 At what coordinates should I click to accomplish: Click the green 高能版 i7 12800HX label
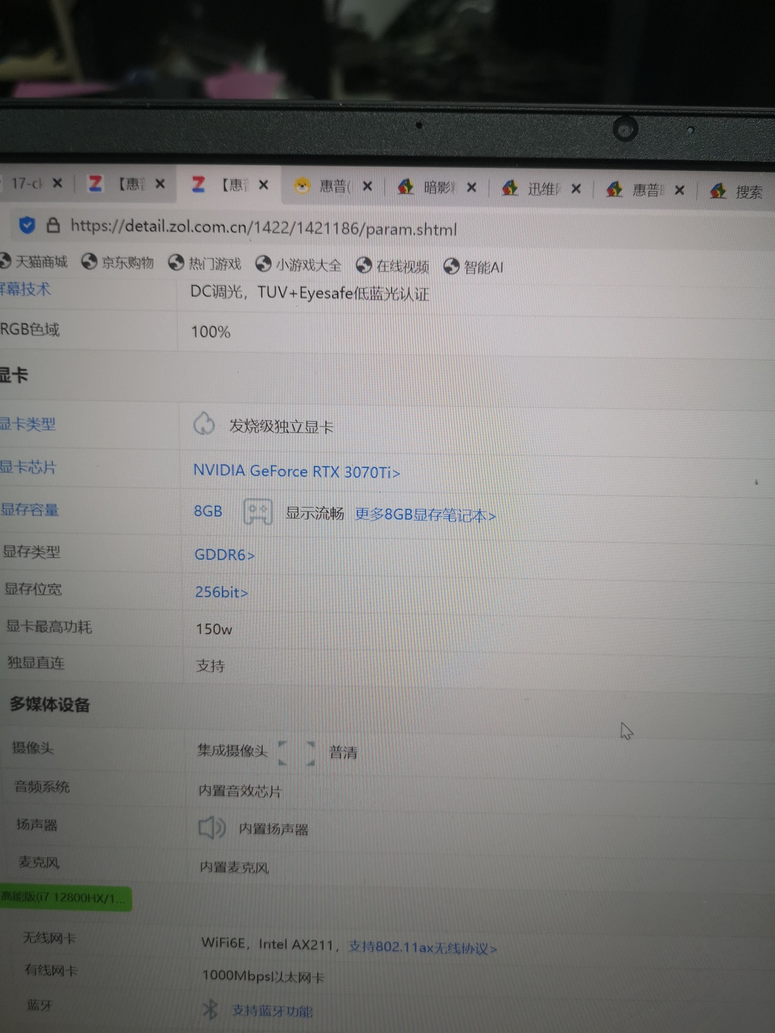pos(65,898)
